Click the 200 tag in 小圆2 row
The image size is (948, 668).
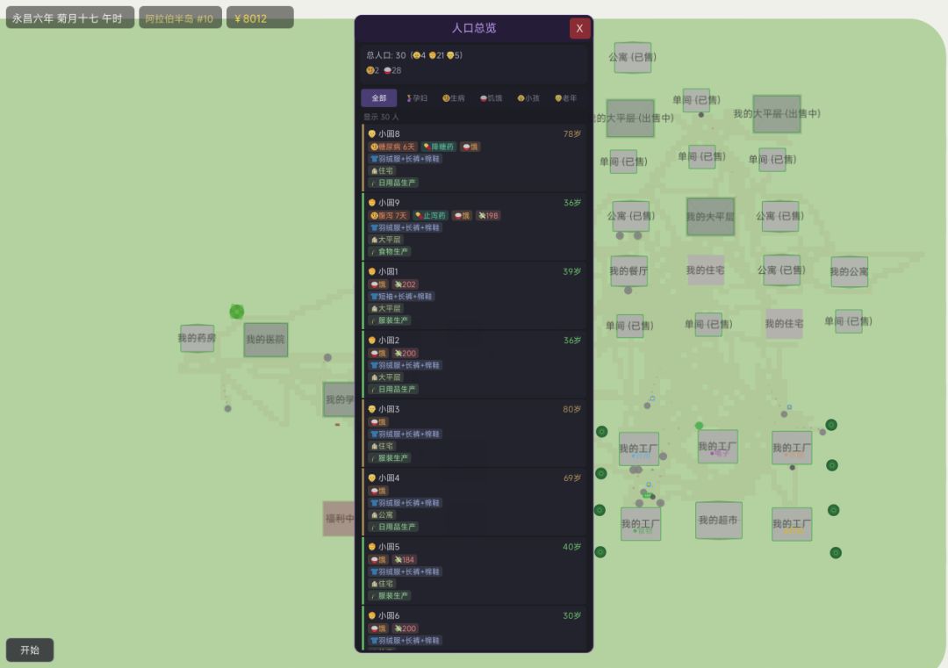405,354
